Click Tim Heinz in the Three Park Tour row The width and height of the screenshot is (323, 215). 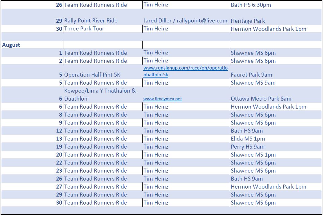156,28
